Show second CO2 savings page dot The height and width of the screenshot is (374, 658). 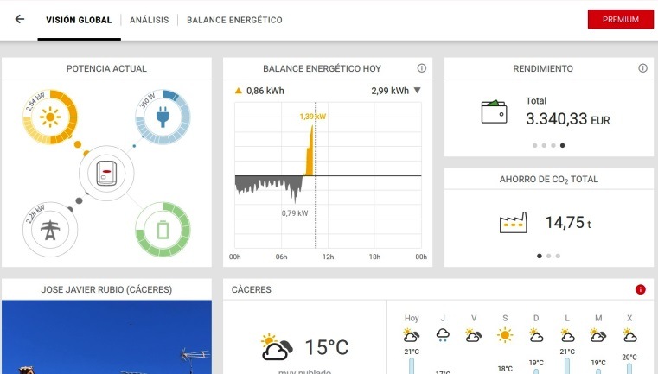pos(548,256)
